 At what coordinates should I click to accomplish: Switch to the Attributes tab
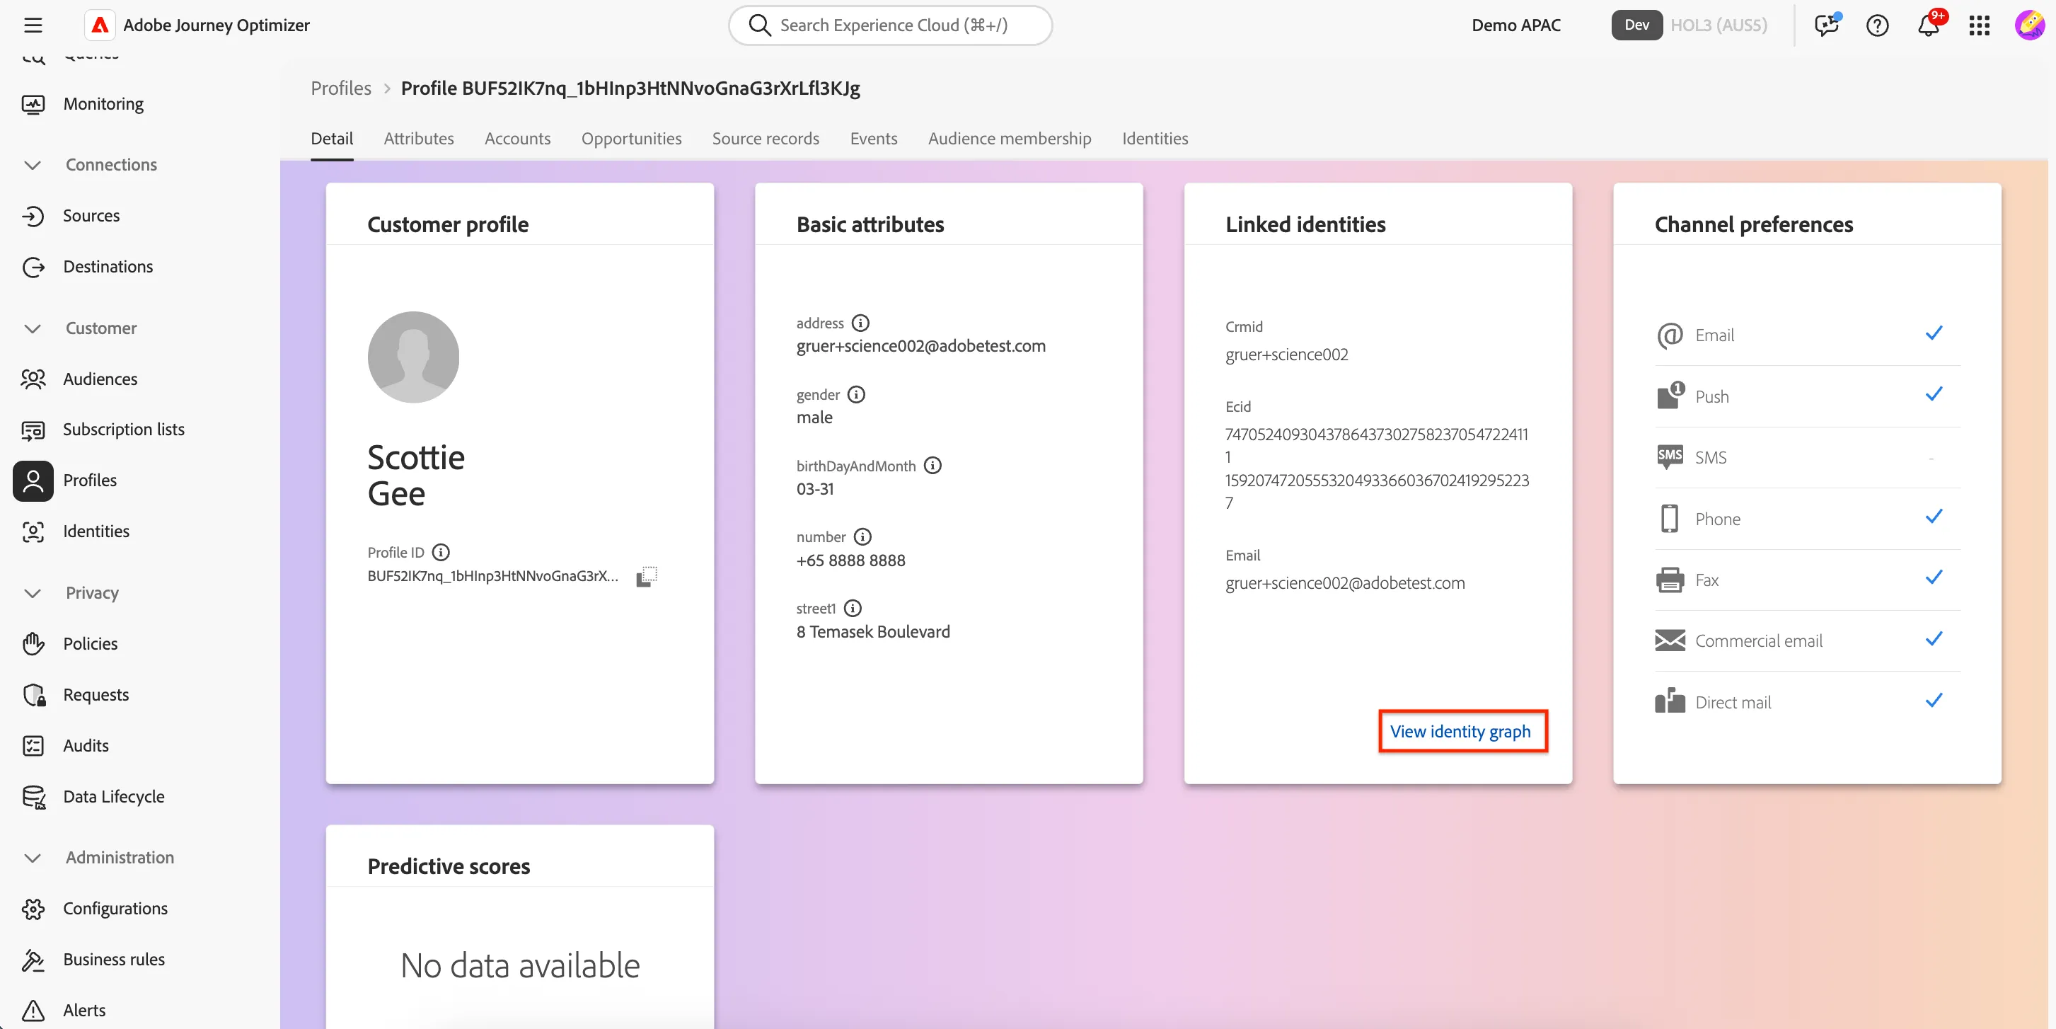click(418, 138)
